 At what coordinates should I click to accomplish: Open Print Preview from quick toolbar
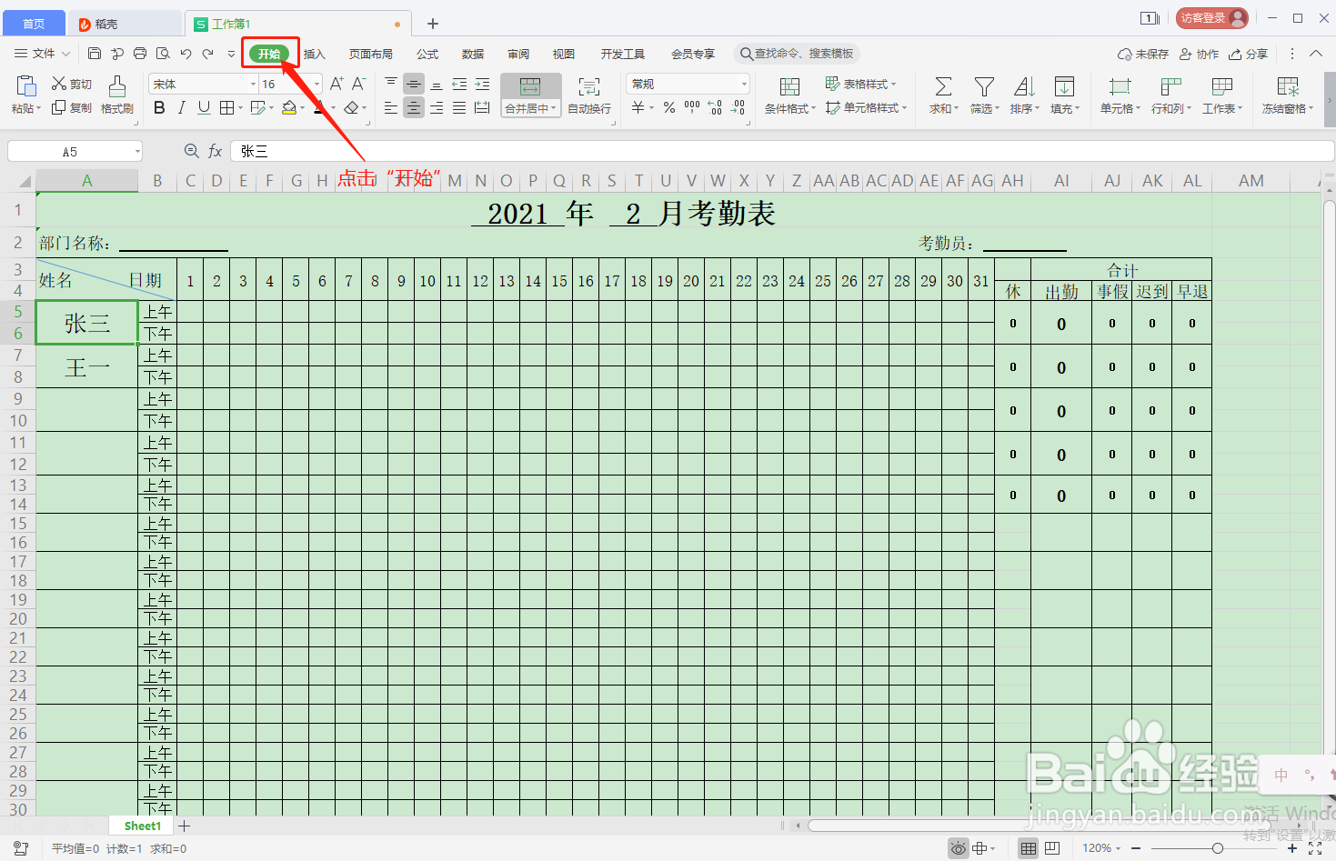[x=163, y=54]
